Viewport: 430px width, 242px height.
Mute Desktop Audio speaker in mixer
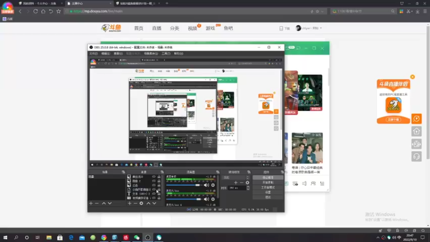[206, 185]
